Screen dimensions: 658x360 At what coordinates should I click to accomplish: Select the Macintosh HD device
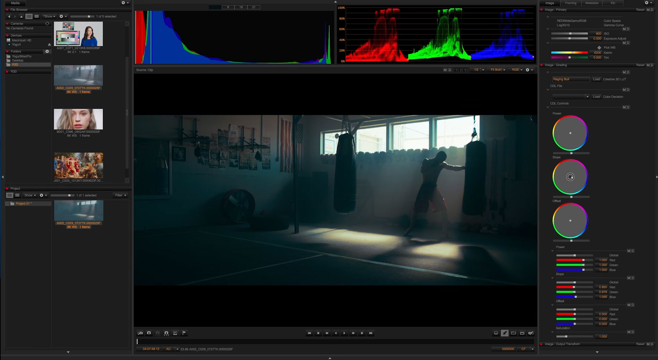pos(21,40)
